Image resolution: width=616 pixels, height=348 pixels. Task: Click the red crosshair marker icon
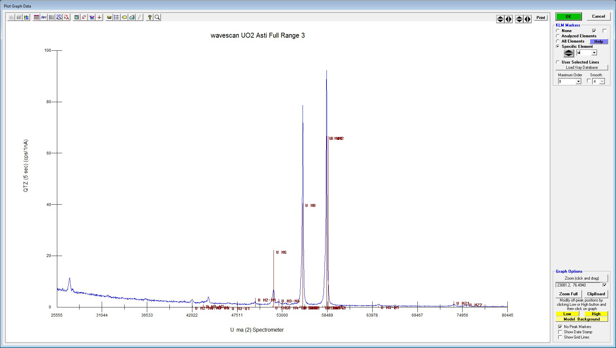(99, 17)
